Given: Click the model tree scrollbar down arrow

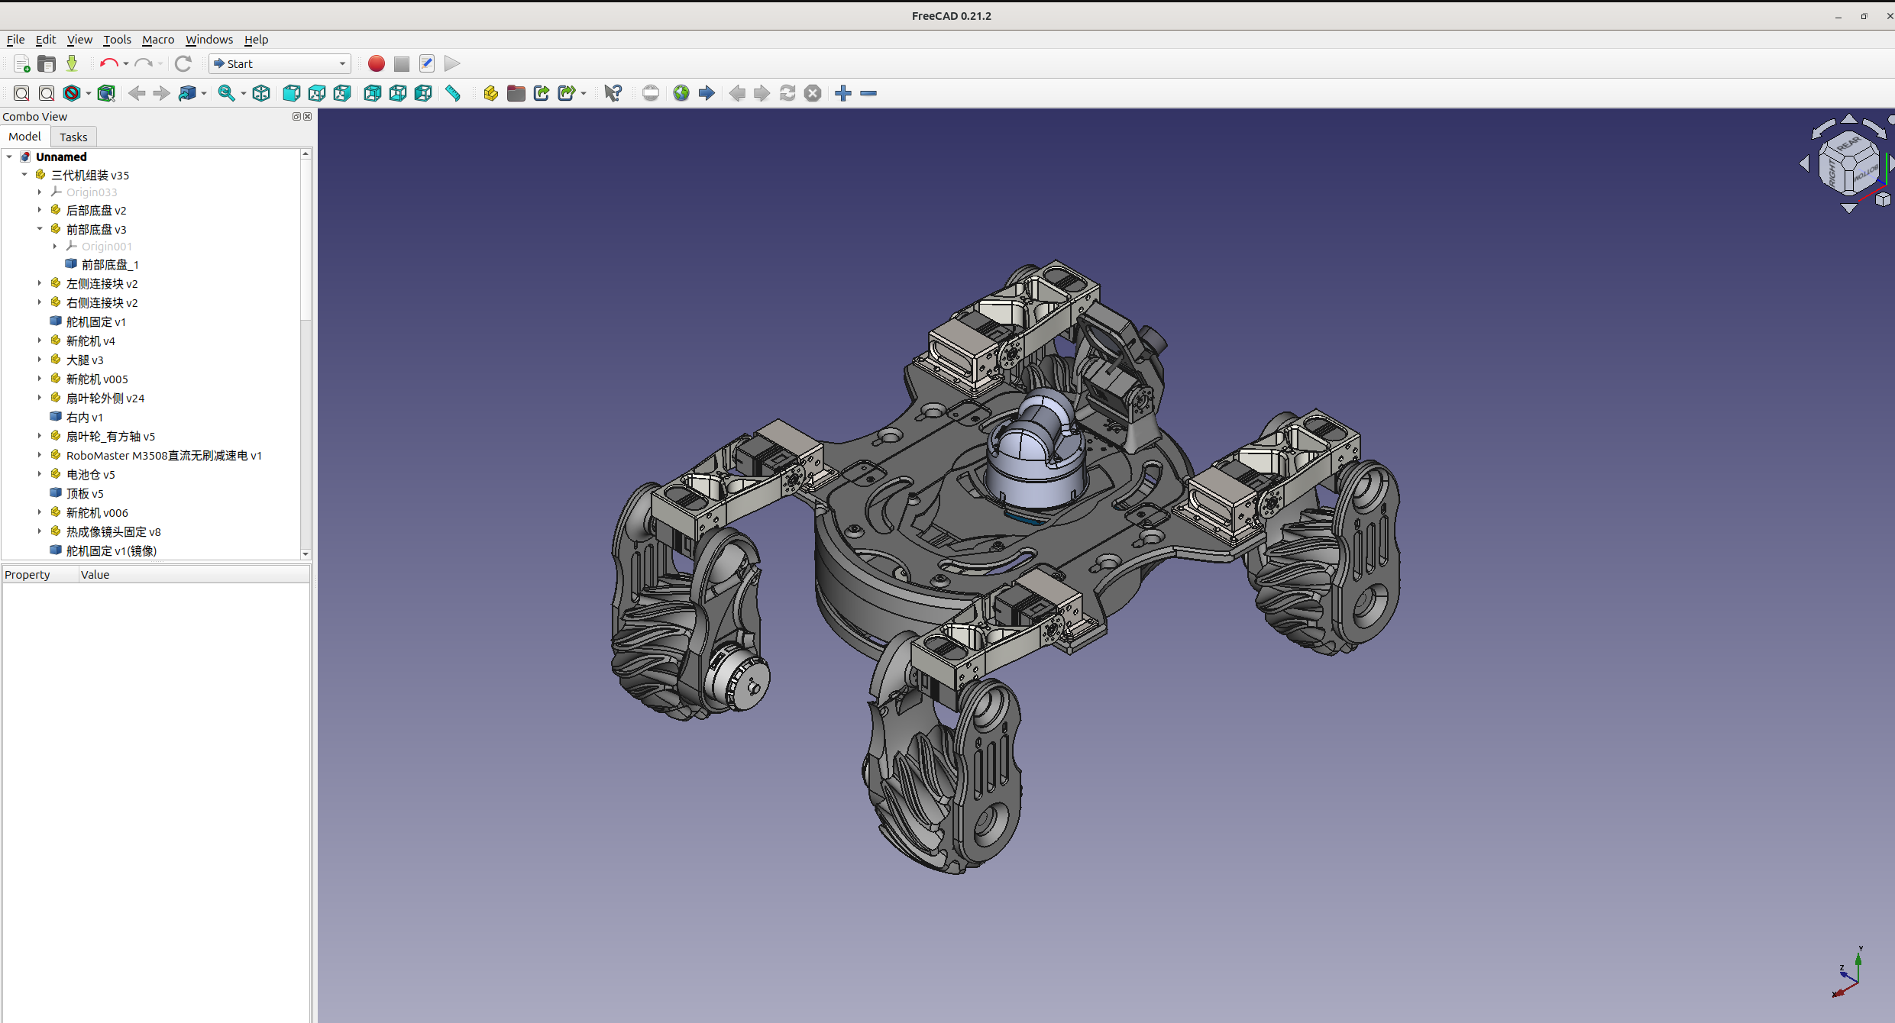Looking at the screenshot, I should point(306,554).
